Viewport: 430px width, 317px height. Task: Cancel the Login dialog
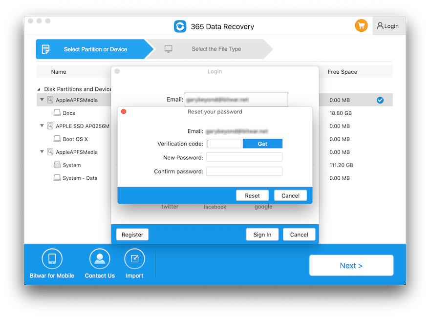pyautogui.click(x=299, y=234)
